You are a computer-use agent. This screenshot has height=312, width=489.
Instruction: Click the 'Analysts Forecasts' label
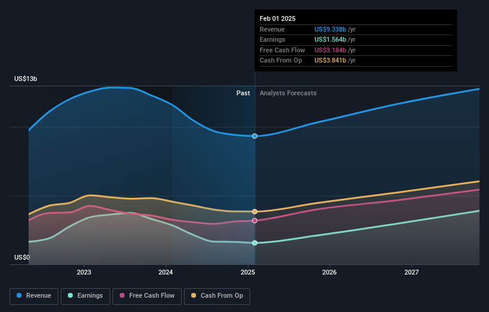[288, 93]
